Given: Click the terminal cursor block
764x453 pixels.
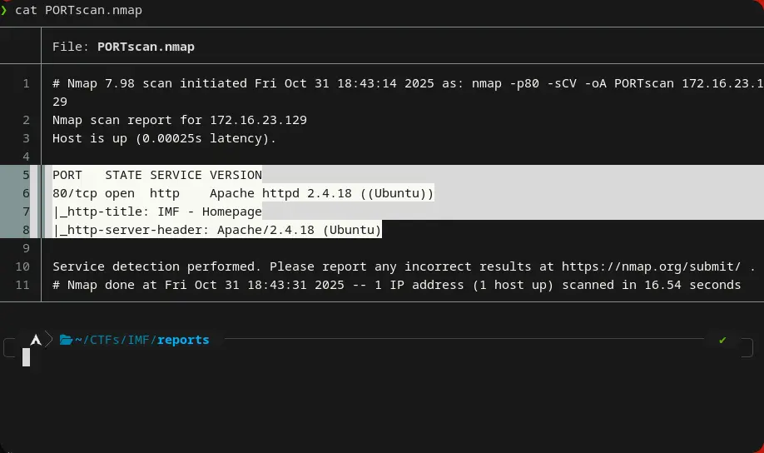Looking at the screenshot, I should point(27,357).
